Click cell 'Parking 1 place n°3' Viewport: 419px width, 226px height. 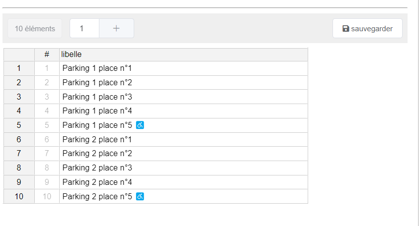tap(183, 97)
